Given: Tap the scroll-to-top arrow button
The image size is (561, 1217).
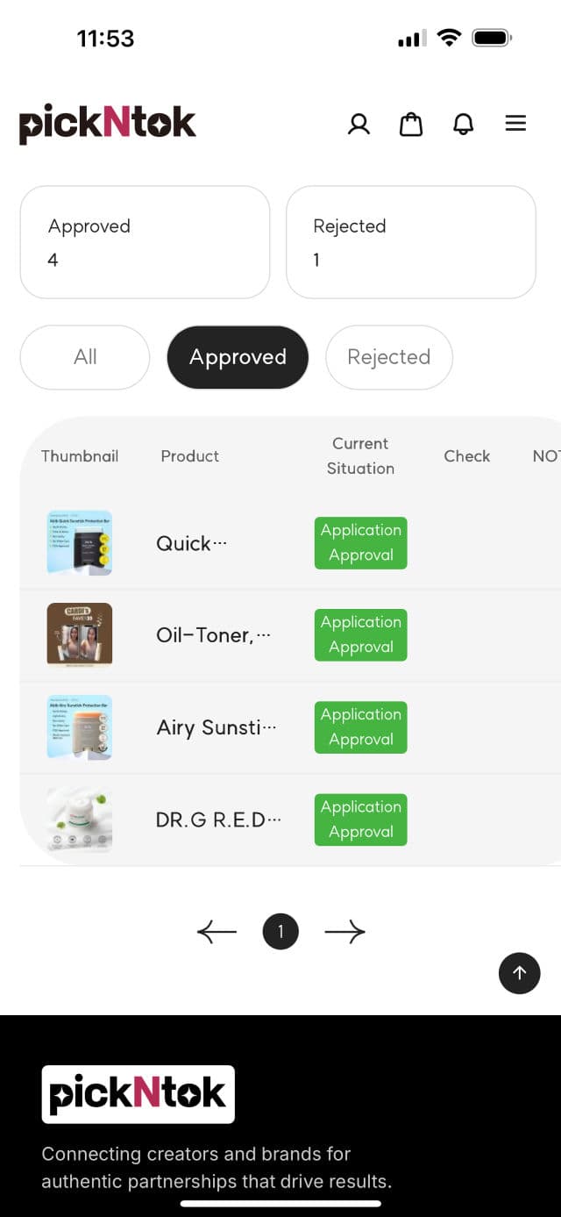Looking at the screenshot, I should coord(519,972).
